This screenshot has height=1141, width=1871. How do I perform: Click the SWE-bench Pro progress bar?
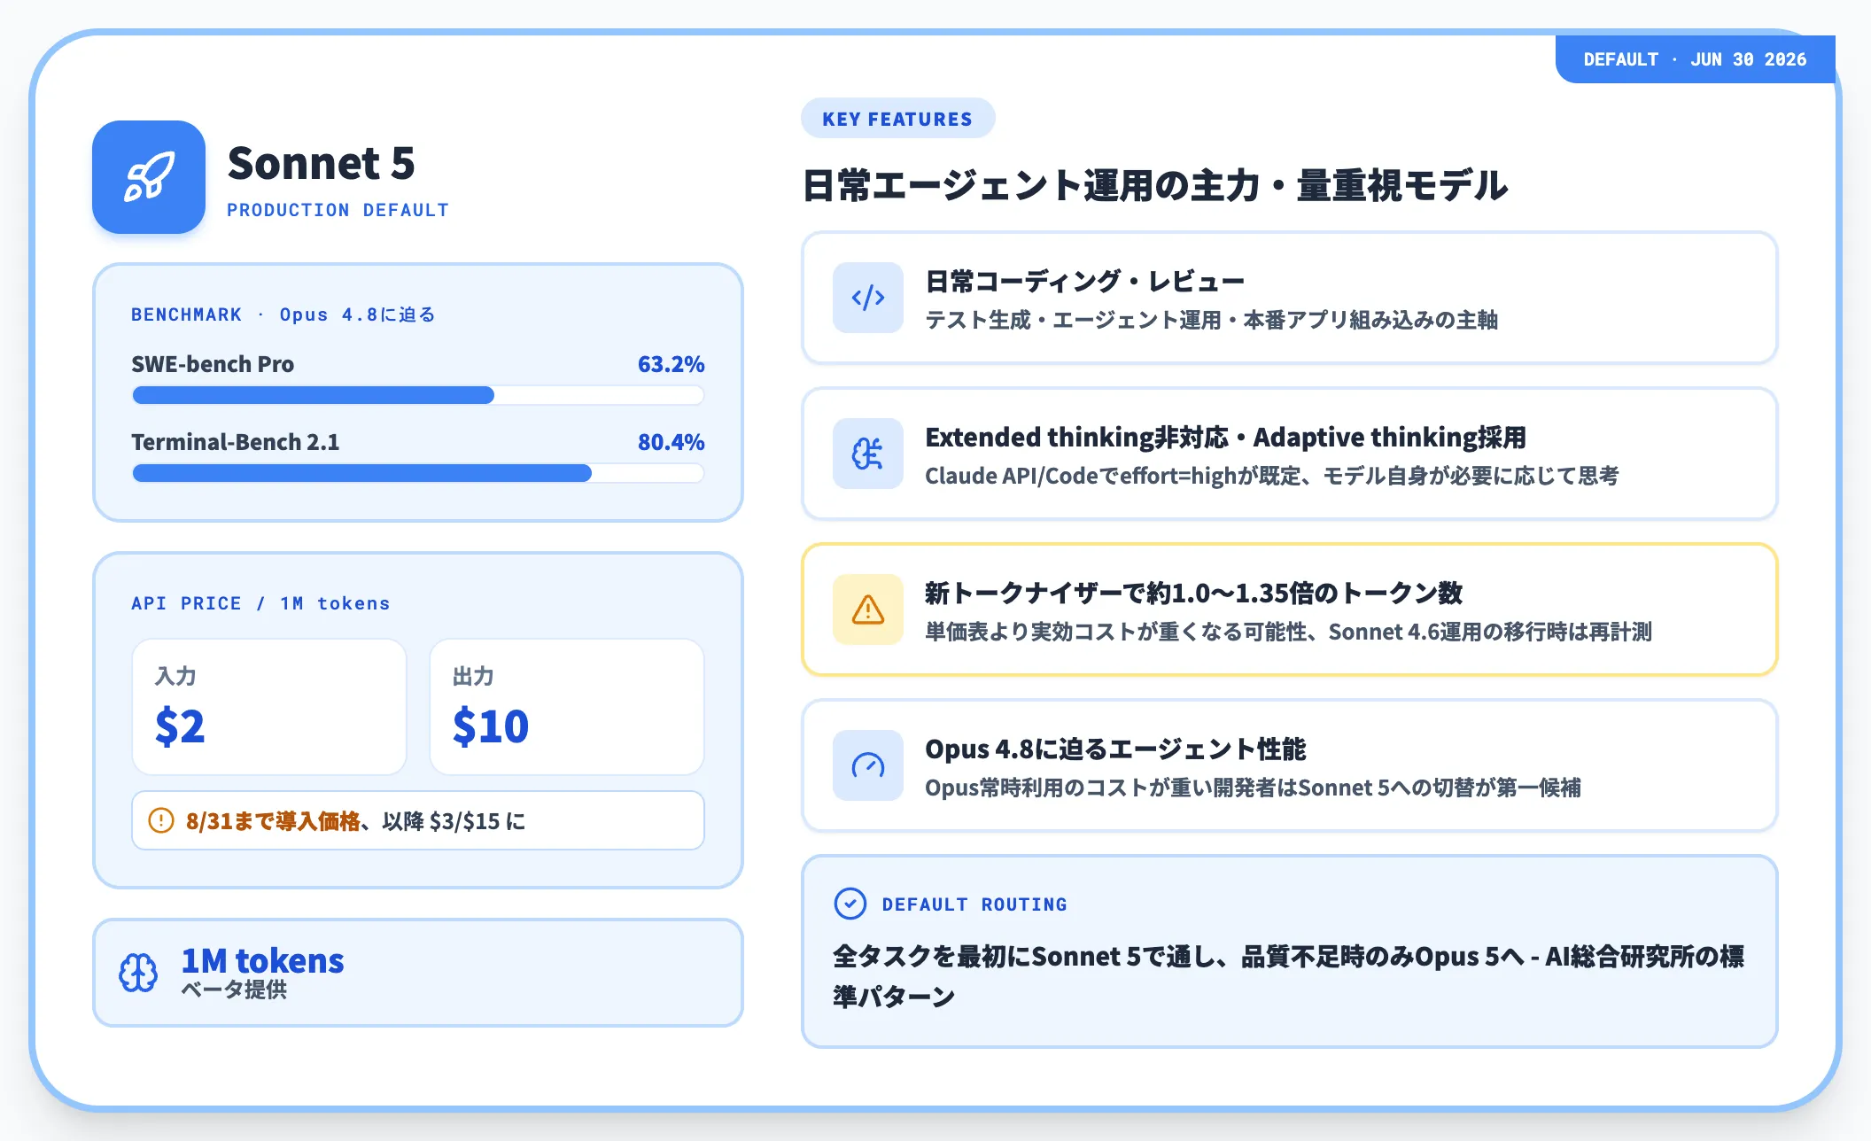coord(418,395)
